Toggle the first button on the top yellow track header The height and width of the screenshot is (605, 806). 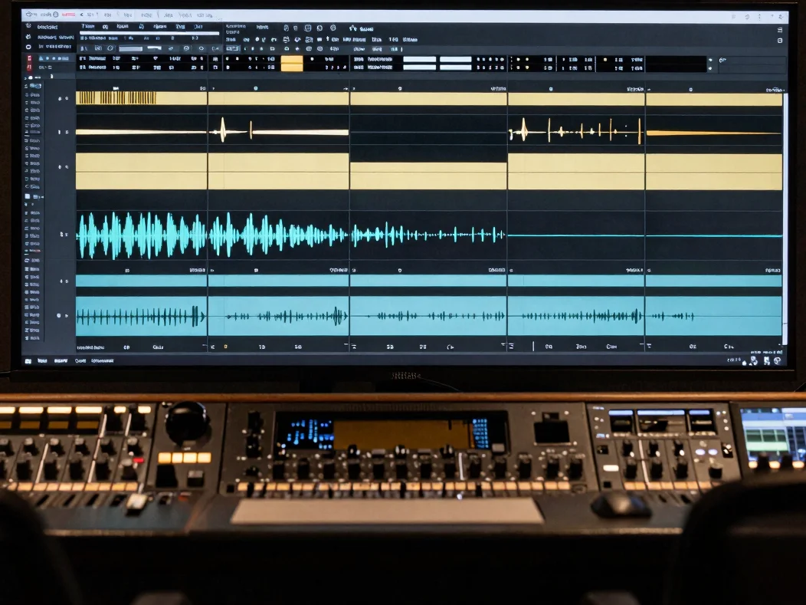pos(60,98)
